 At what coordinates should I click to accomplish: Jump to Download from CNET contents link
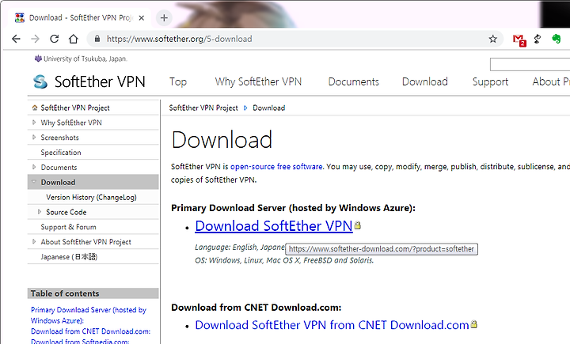tap(90, 331)
